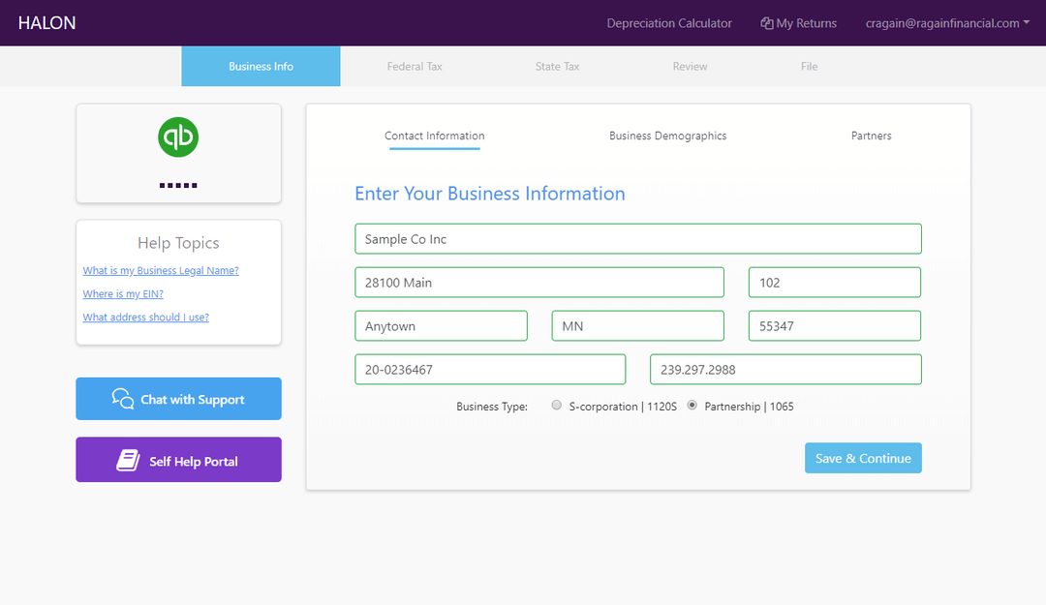Image resolution: width=1046 pixels, height=605 pixels.
Task: Open the Partners section
Action: (x=871, y=136)
